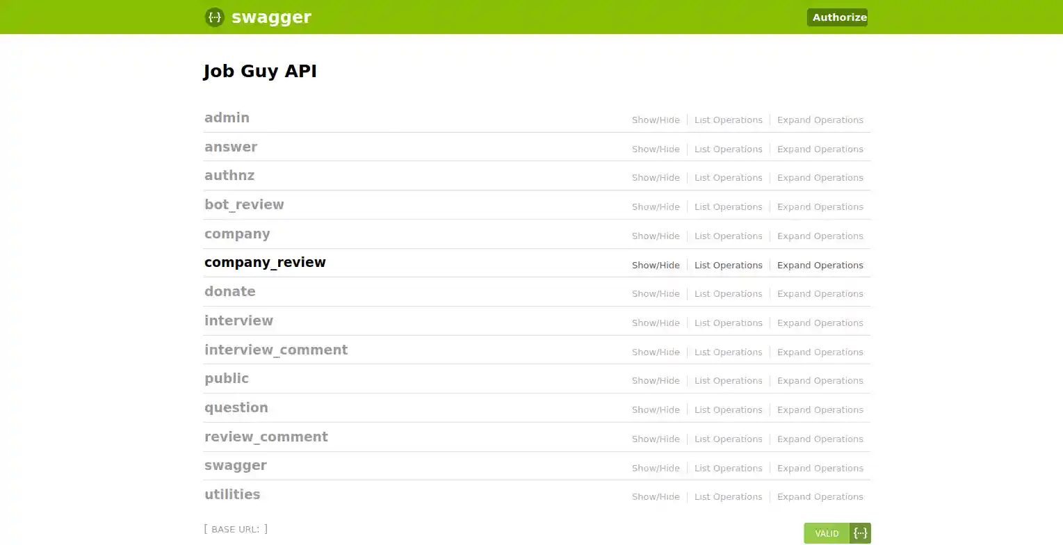The height and width of the screenshot is (545, 1063).
Task: Toggle Show/Hide for the utilities section
Action: point(655,496)
